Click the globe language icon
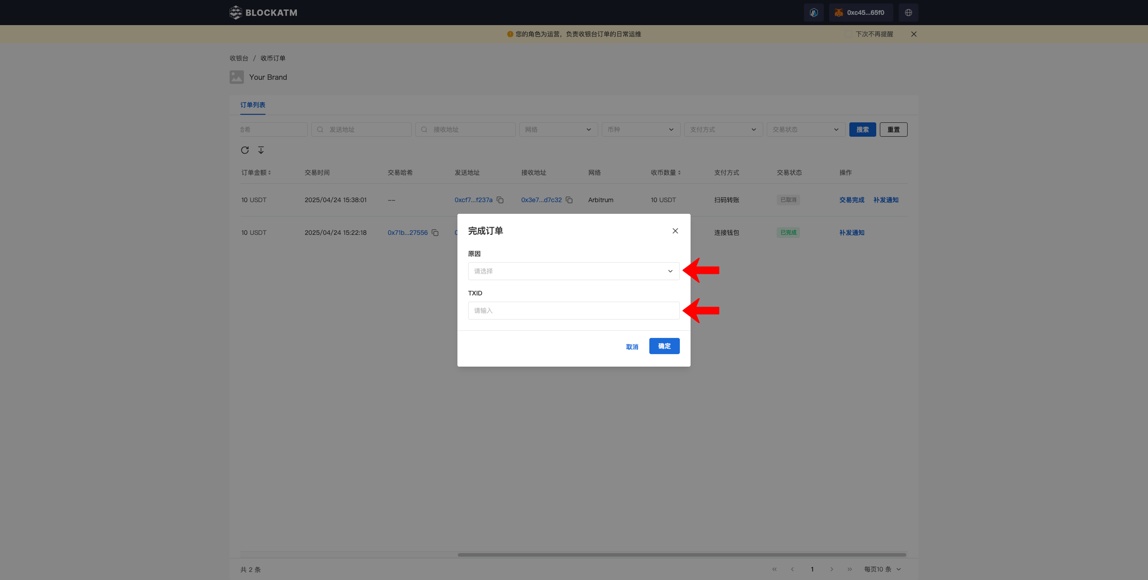Viewport: 1148px width, 580px height. (x=908, y=13)
